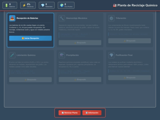
Task: Click the chemical formula block in Lixiviación Química
Action: tap(31, 72)
